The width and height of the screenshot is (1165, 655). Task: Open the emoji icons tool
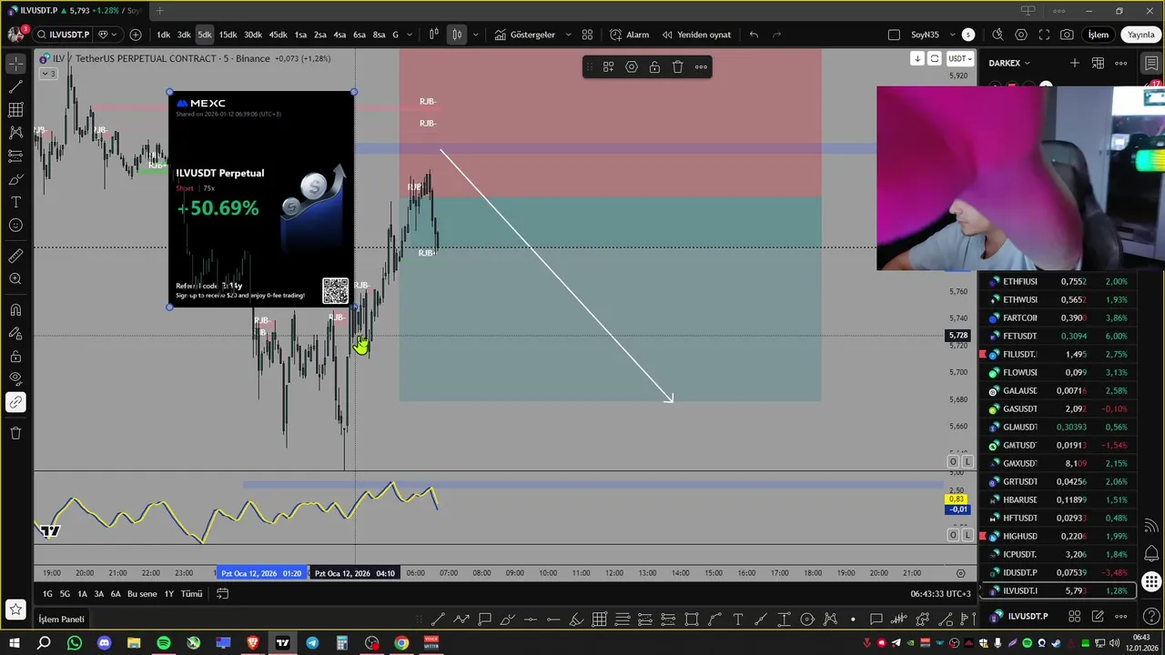15,226
